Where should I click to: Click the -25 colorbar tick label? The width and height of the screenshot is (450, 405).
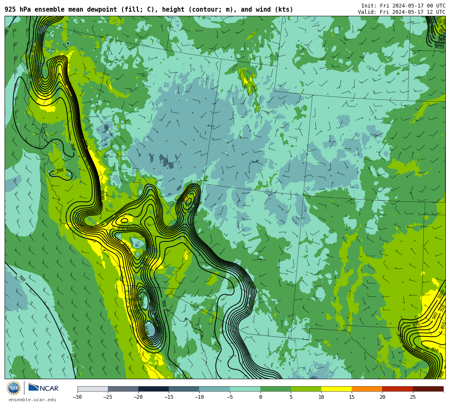pyautogui.click(x=108, y=397)
